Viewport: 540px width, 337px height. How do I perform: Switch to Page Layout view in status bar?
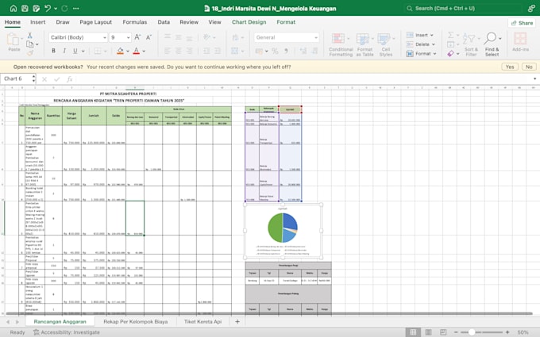(x=428, y=332)
